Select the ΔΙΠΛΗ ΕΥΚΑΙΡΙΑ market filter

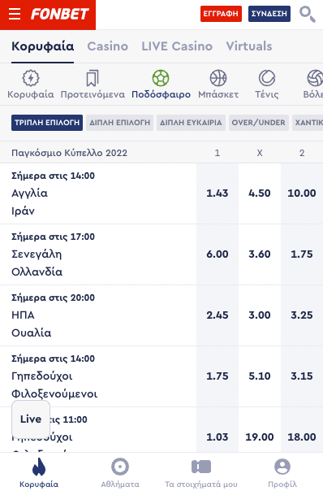pyautogui.click(x=191, y=123)
